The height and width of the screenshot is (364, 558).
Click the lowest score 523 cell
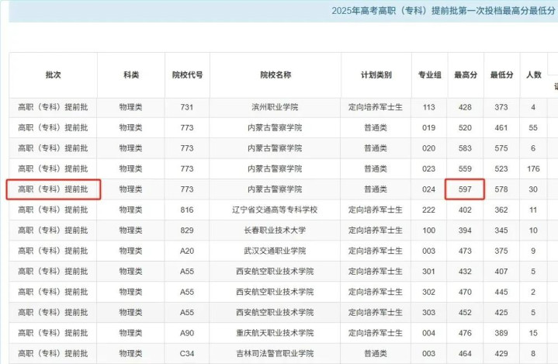(501, 168)
